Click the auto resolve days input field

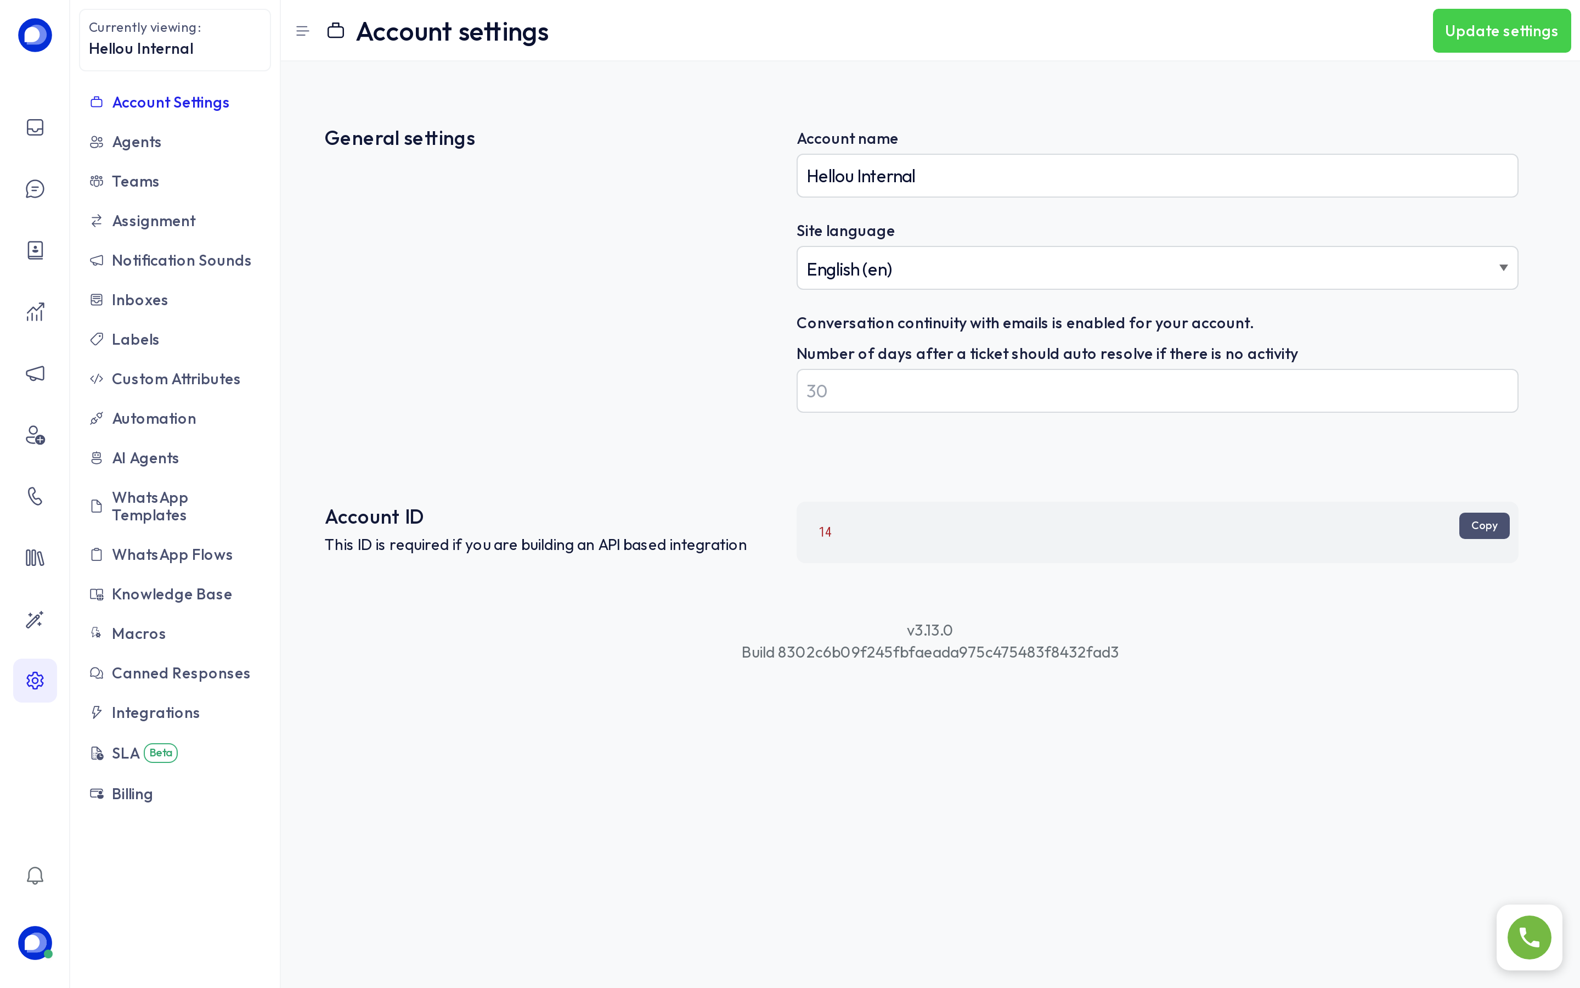pos(1157,391)
